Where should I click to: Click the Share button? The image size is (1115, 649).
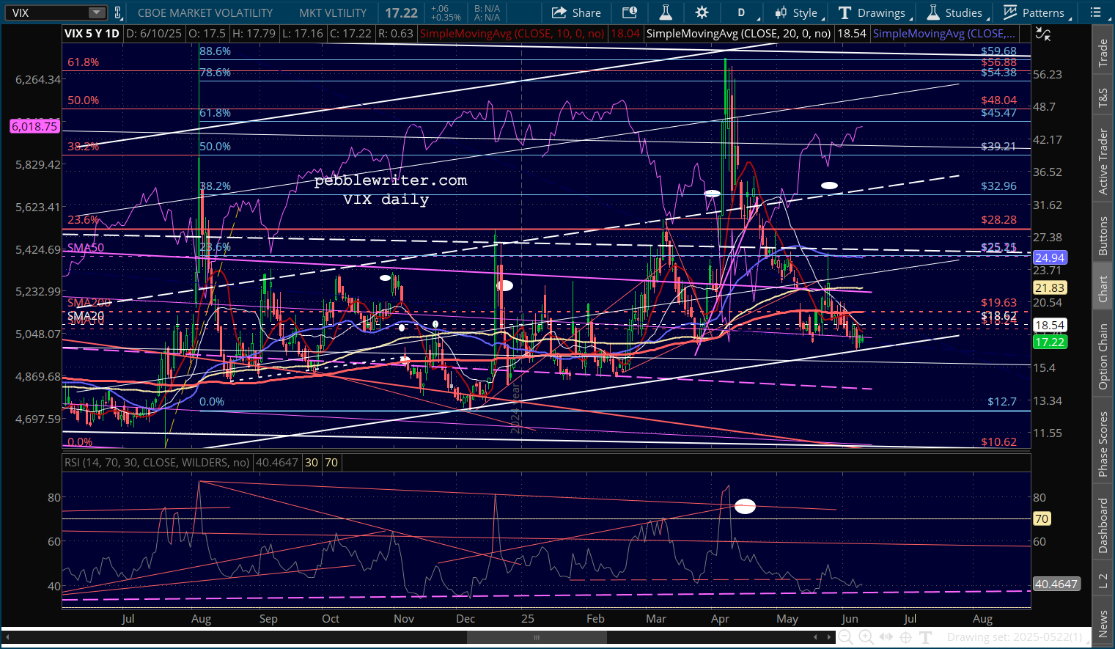point(576,12)
